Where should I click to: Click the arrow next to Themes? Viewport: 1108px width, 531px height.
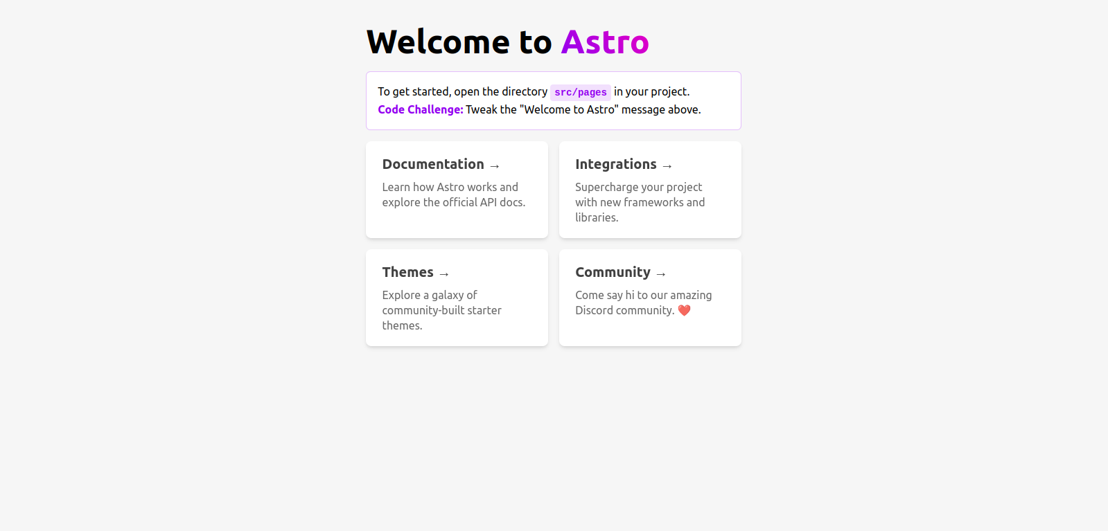coord(444,274)
